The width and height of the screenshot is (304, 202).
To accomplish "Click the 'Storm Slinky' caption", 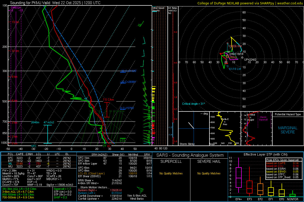I will [187, 144].
